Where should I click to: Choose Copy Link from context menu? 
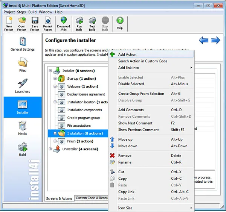tap(151, 192)
